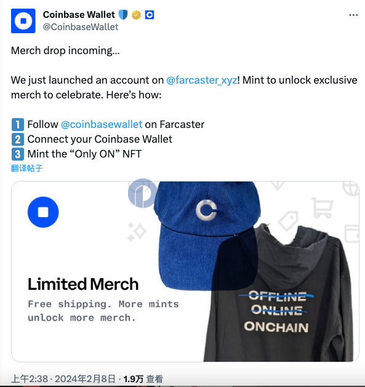Click the @CoinbaseWallet handle text
The image size is (365, 387).
81,27
